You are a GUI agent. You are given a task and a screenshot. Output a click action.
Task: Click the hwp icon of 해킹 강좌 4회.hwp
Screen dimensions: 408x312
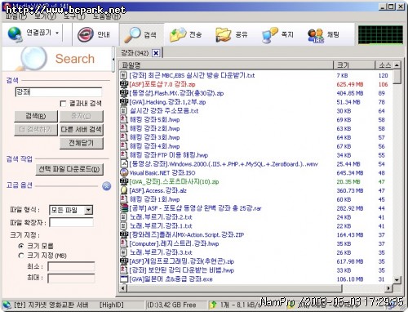(x=124, y=146)
